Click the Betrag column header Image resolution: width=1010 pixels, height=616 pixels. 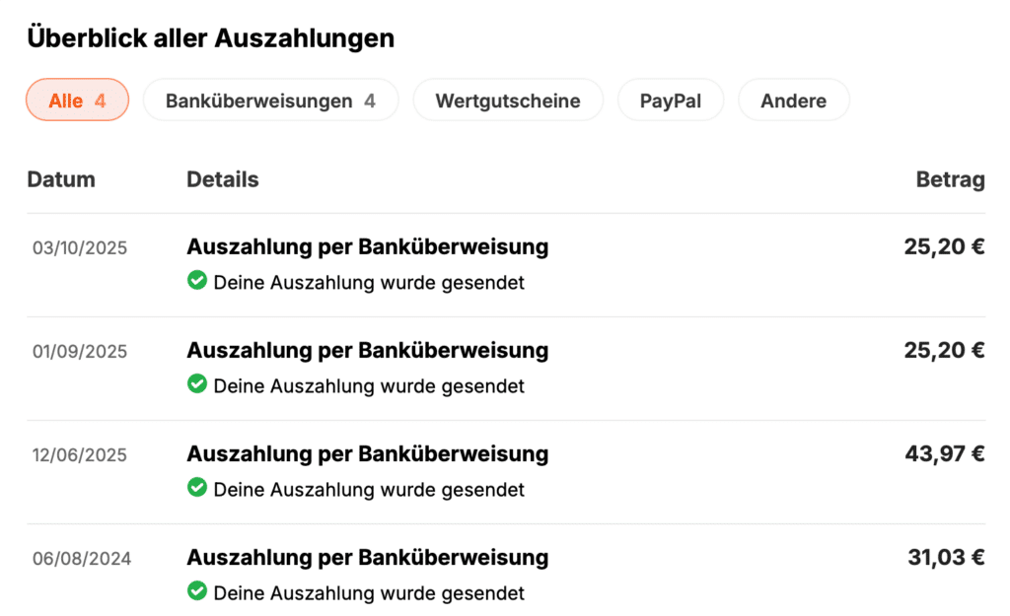click(950, 179)
